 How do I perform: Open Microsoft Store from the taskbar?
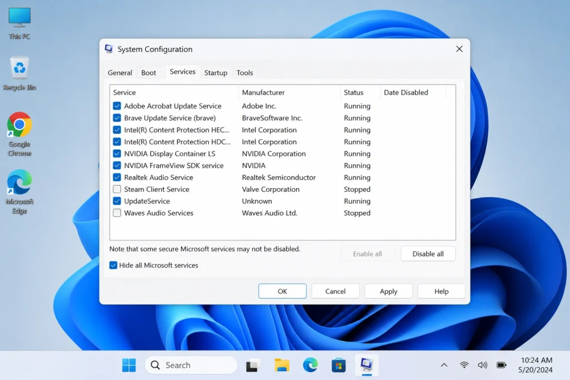[x=338, y=365]
